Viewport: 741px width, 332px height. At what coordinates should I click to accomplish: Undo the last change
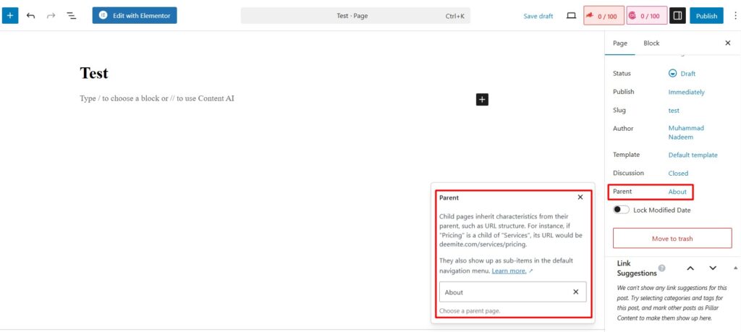30,16
